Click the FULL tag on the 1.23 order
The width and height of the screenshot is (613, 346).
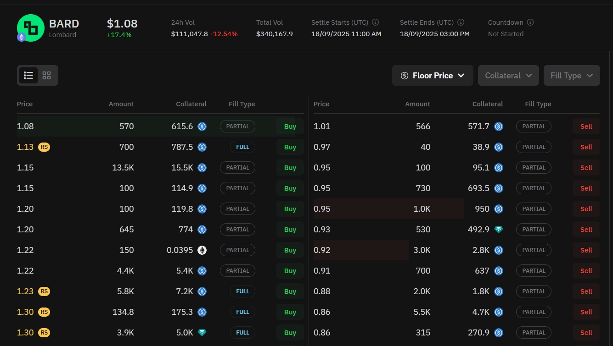coord(242,291)
